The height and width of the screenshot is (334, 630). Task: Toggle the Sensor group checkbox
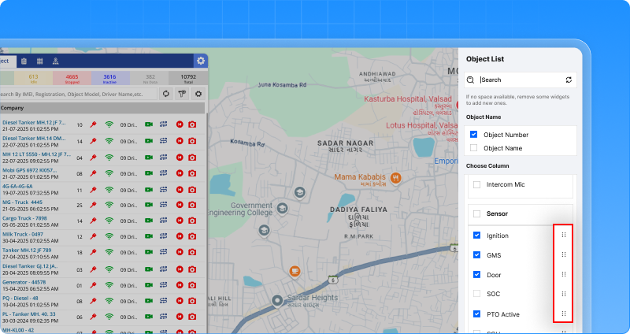(476, 213)
